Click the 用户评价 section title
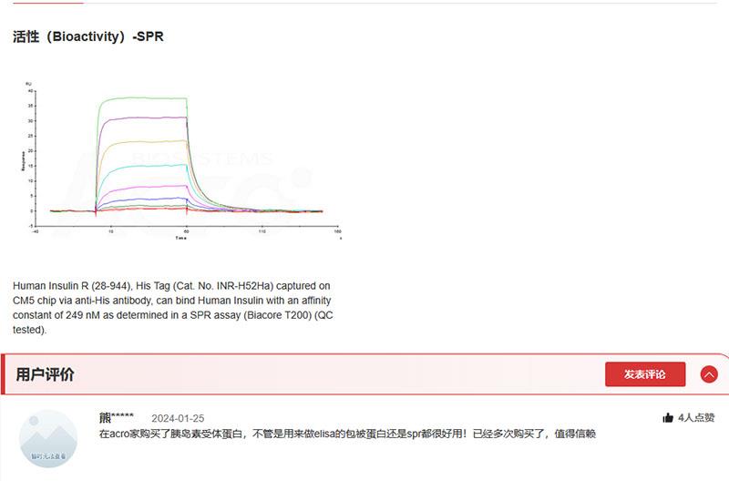The image size is (729, 501). [x=46, y=374]
